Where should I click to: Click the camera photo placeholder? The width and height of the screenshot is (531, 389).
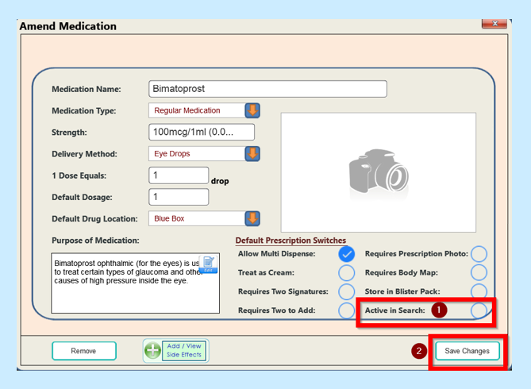(379, 172)
